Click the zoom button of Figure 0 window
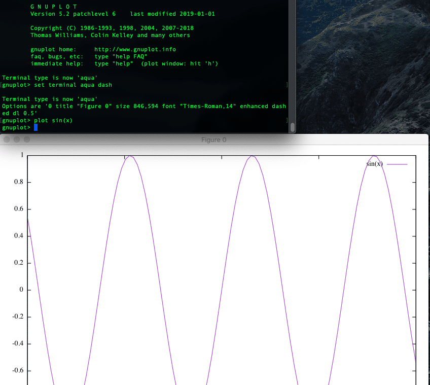This screenshot has height=385, width=430. pos(27,139)
